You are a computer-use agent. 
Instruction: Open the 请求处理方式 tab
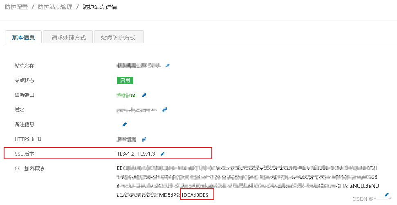coord(68,38)
